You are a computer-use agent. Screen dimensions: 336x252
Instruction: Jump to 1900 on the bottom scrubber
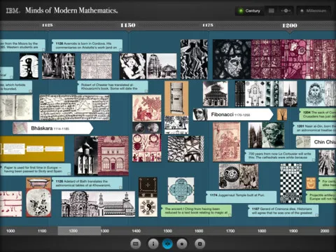(x=293, y=231)
